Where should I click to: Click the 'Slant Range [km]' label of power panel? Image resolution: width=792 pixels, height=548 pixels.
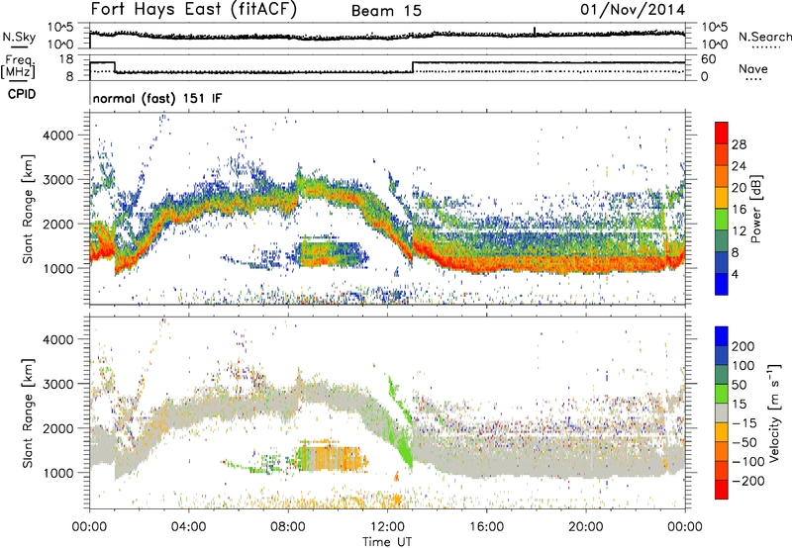pyautogui.click(x=28, y=209)
